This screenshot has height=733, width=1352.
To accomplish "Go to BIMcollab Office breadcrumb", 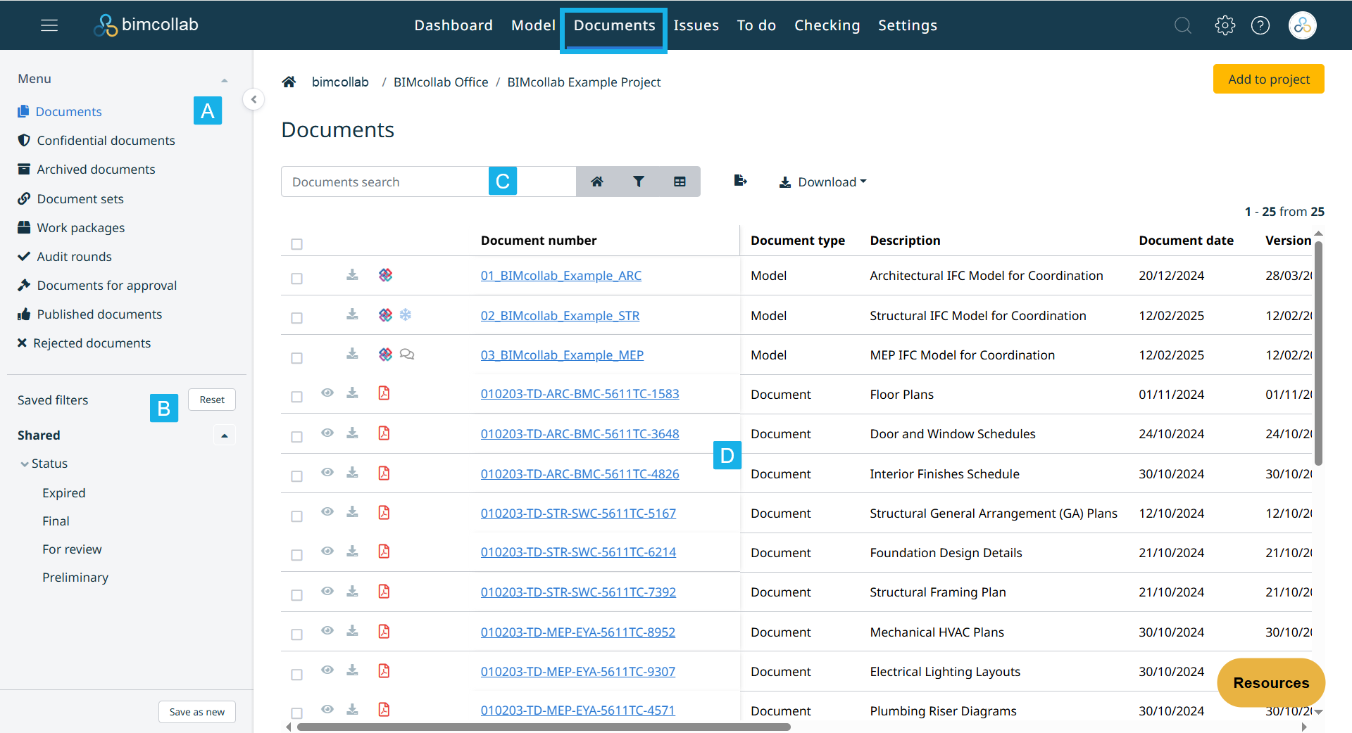I will pos(441,82).
